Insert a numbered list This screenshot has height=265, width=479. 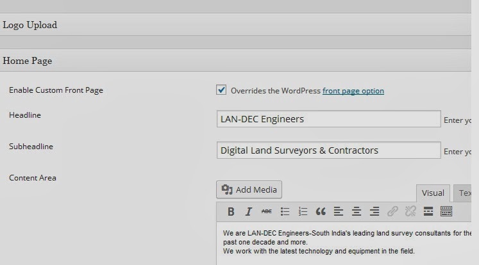[x=303, y=211]
